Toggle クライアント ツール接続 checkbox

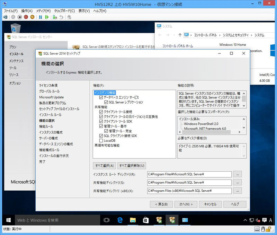pos(101,112)
